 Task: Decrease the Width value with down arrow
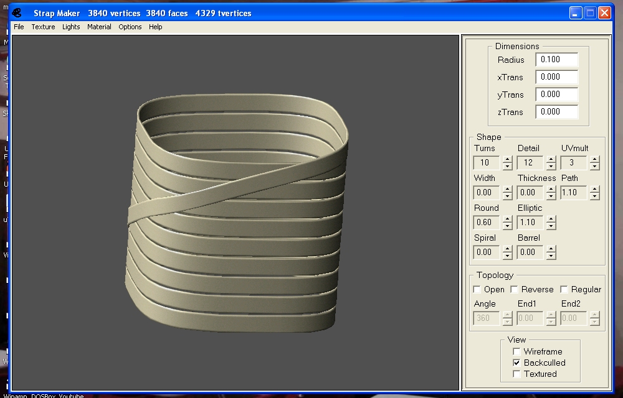(x=507, y=197)
